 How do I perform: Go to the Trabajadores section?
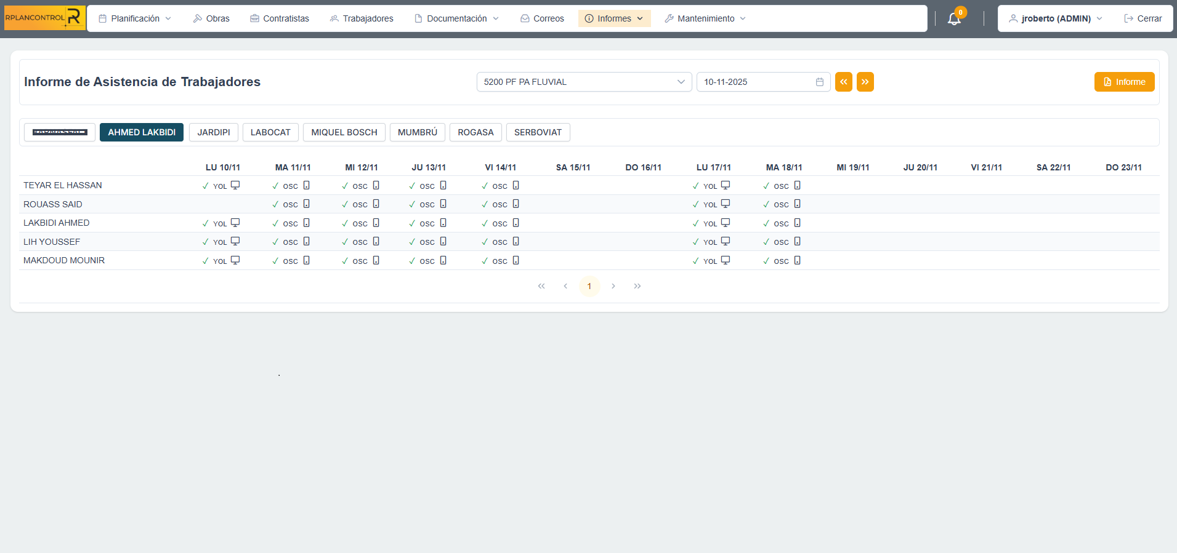coord(362,18)
